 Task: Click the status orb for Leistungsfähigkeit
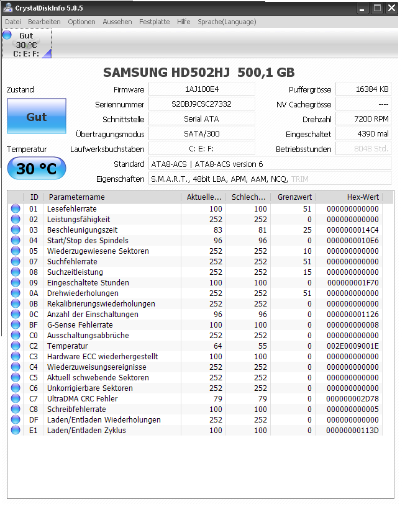pyautogui.click(x=16, y=219)
